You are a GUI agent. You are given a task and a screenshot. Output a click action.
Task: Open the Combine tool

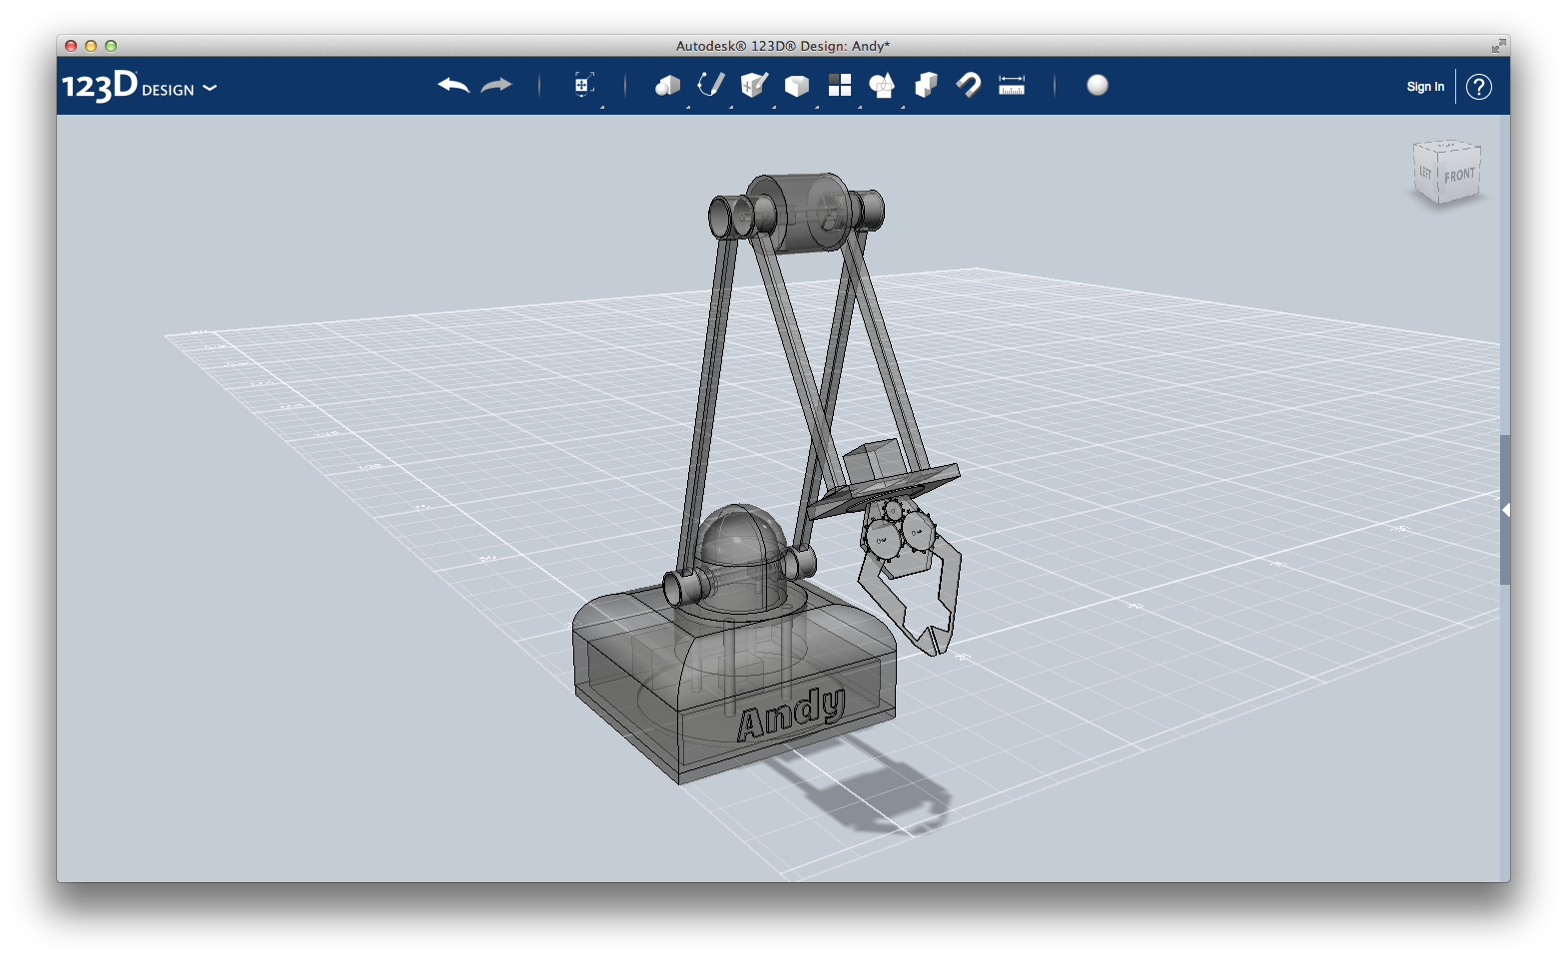coord(926,85)
